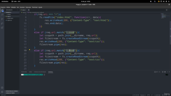Open the Arquivo menu

(x=3, y=7)
